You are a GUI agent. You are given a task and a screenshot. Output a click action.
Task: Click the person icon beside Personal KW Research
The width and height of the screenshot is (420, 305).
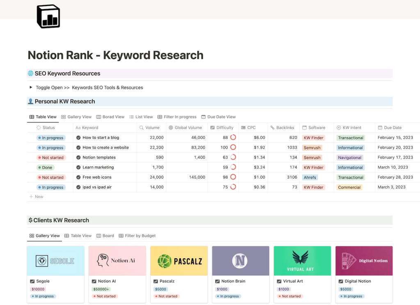(30, 101)
